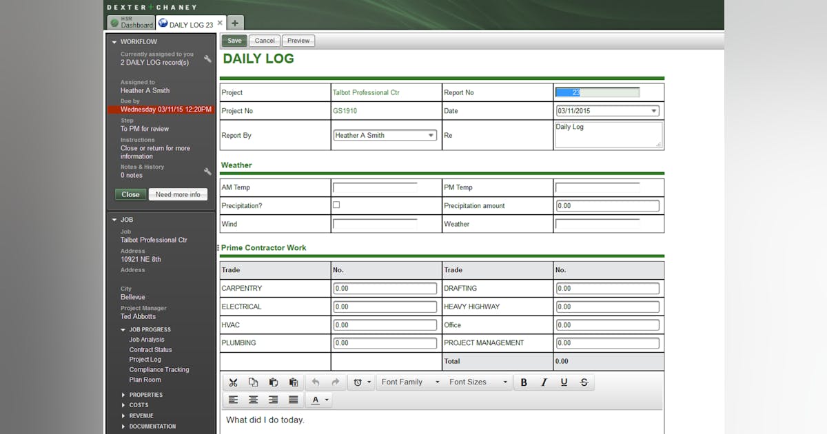
Task: Open the Font Family dropdown
Action: [x=409, y=382]
